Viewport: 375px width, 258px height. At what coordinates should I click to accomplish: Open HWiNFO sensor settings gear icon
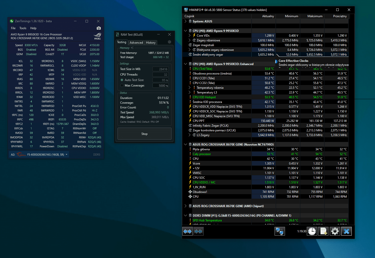pyautogui.click(x=335, y=231)
